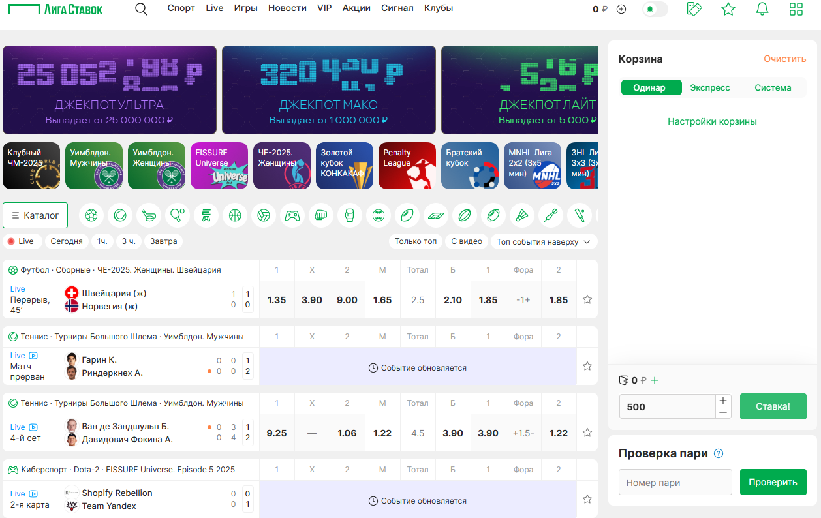The width and height of the screenshot is (821, 518).
Task: Toggle the Завтра time filter
Action: pyautogui.click(x=164, y=241)
